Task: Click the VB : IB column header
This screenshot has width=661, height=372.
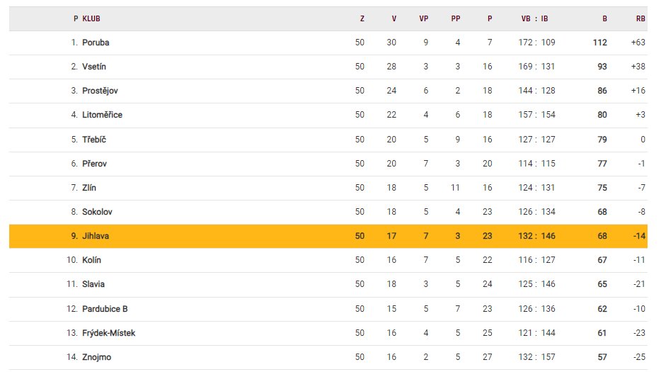Action: pos(535,19)
